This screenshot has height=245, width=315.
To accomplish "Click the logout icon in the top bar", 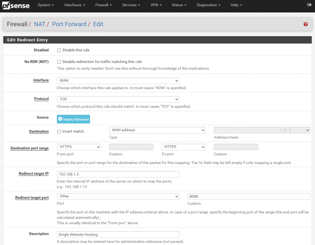I will click(x=310, y=5).
